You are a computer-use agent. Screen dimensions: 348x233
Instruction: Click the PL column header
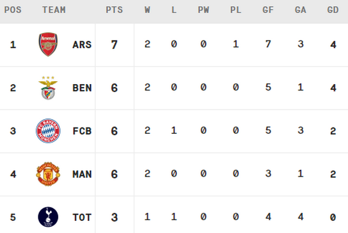(235, 10)
